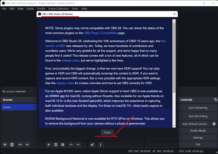Add a new scene with the plus icon
Viewport: 218px width, 154px height.
[5, 145]
